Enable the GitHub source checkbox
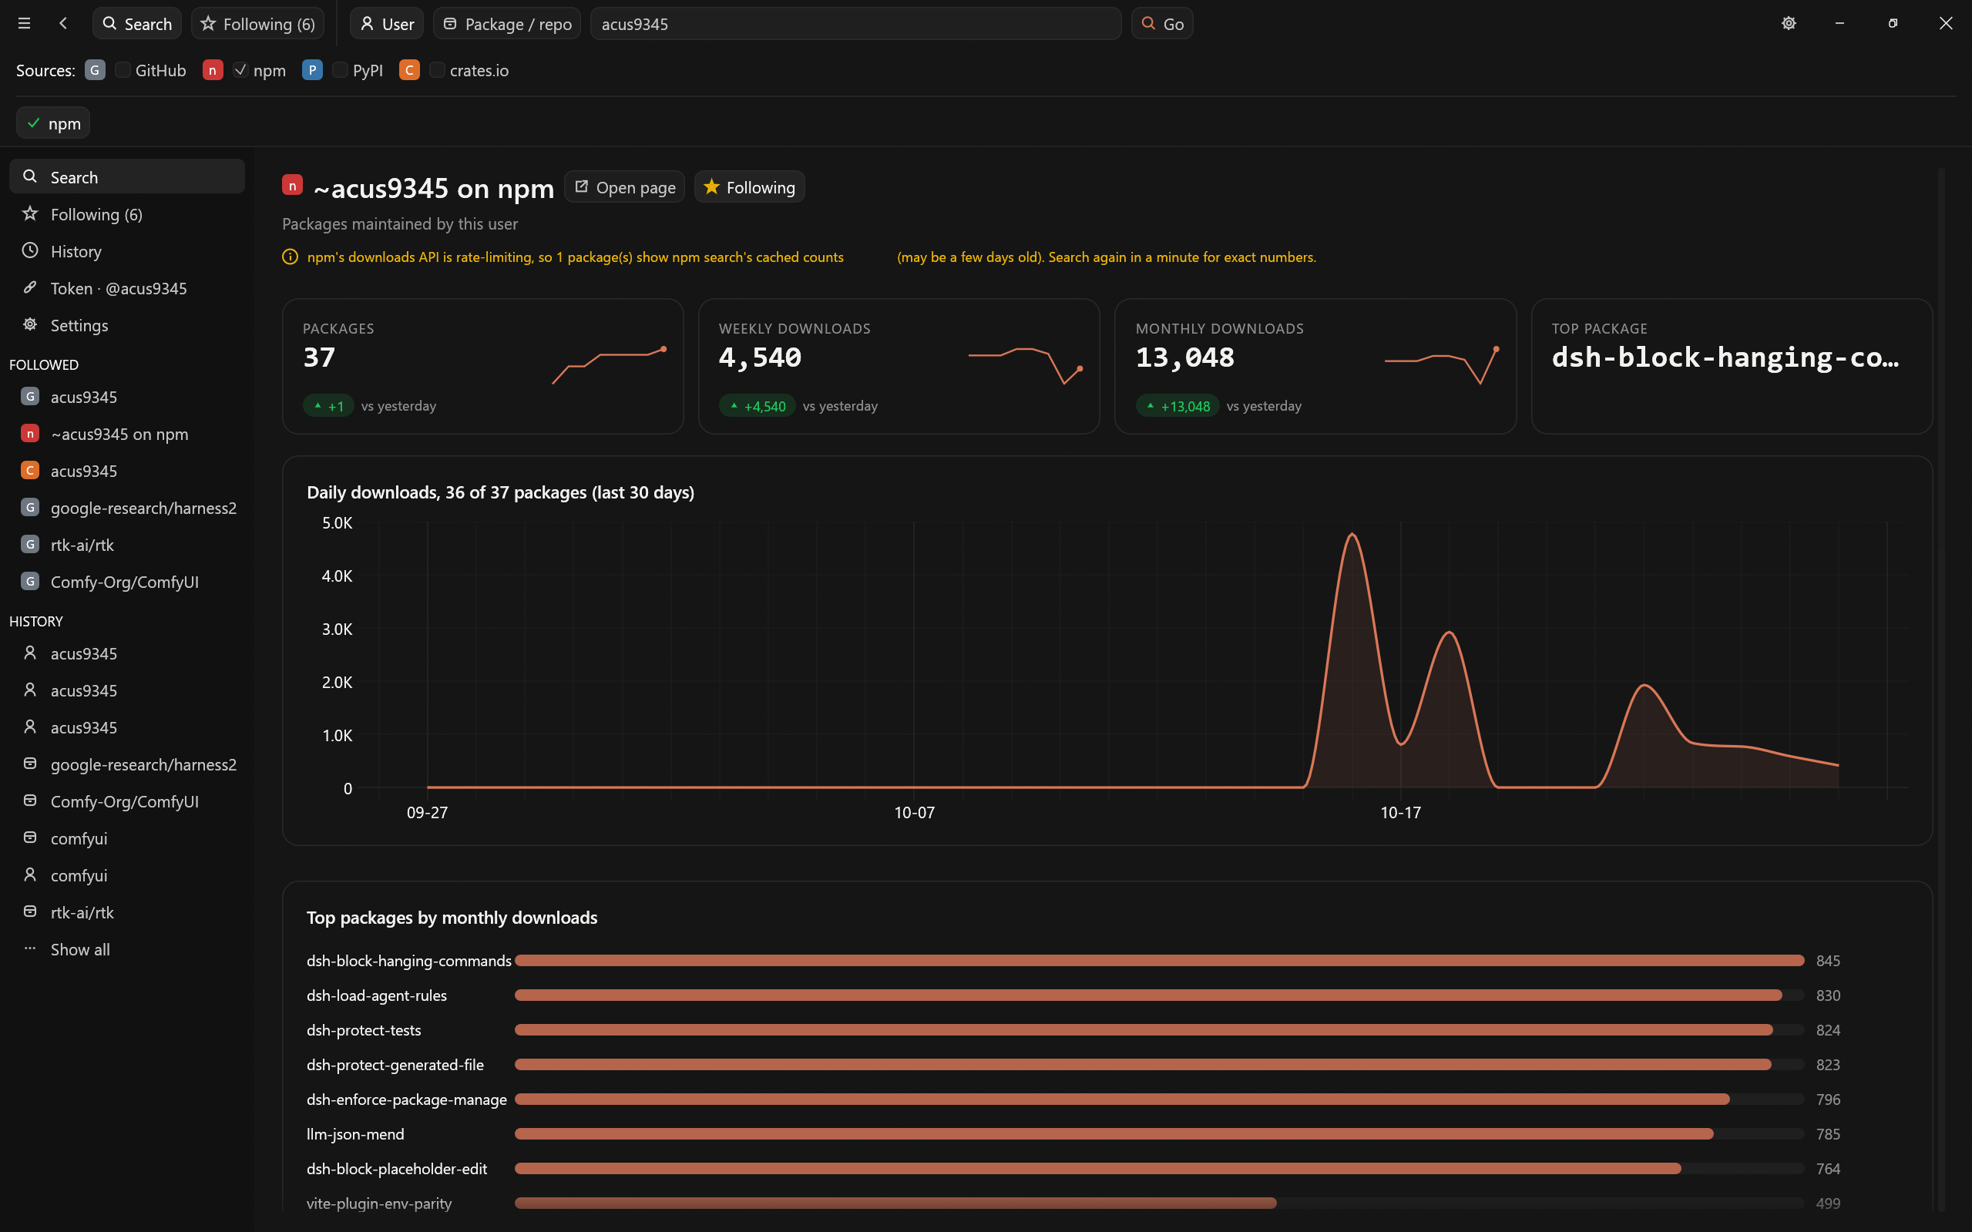This screenshot has width=1972, height=1232. [123, 70]
